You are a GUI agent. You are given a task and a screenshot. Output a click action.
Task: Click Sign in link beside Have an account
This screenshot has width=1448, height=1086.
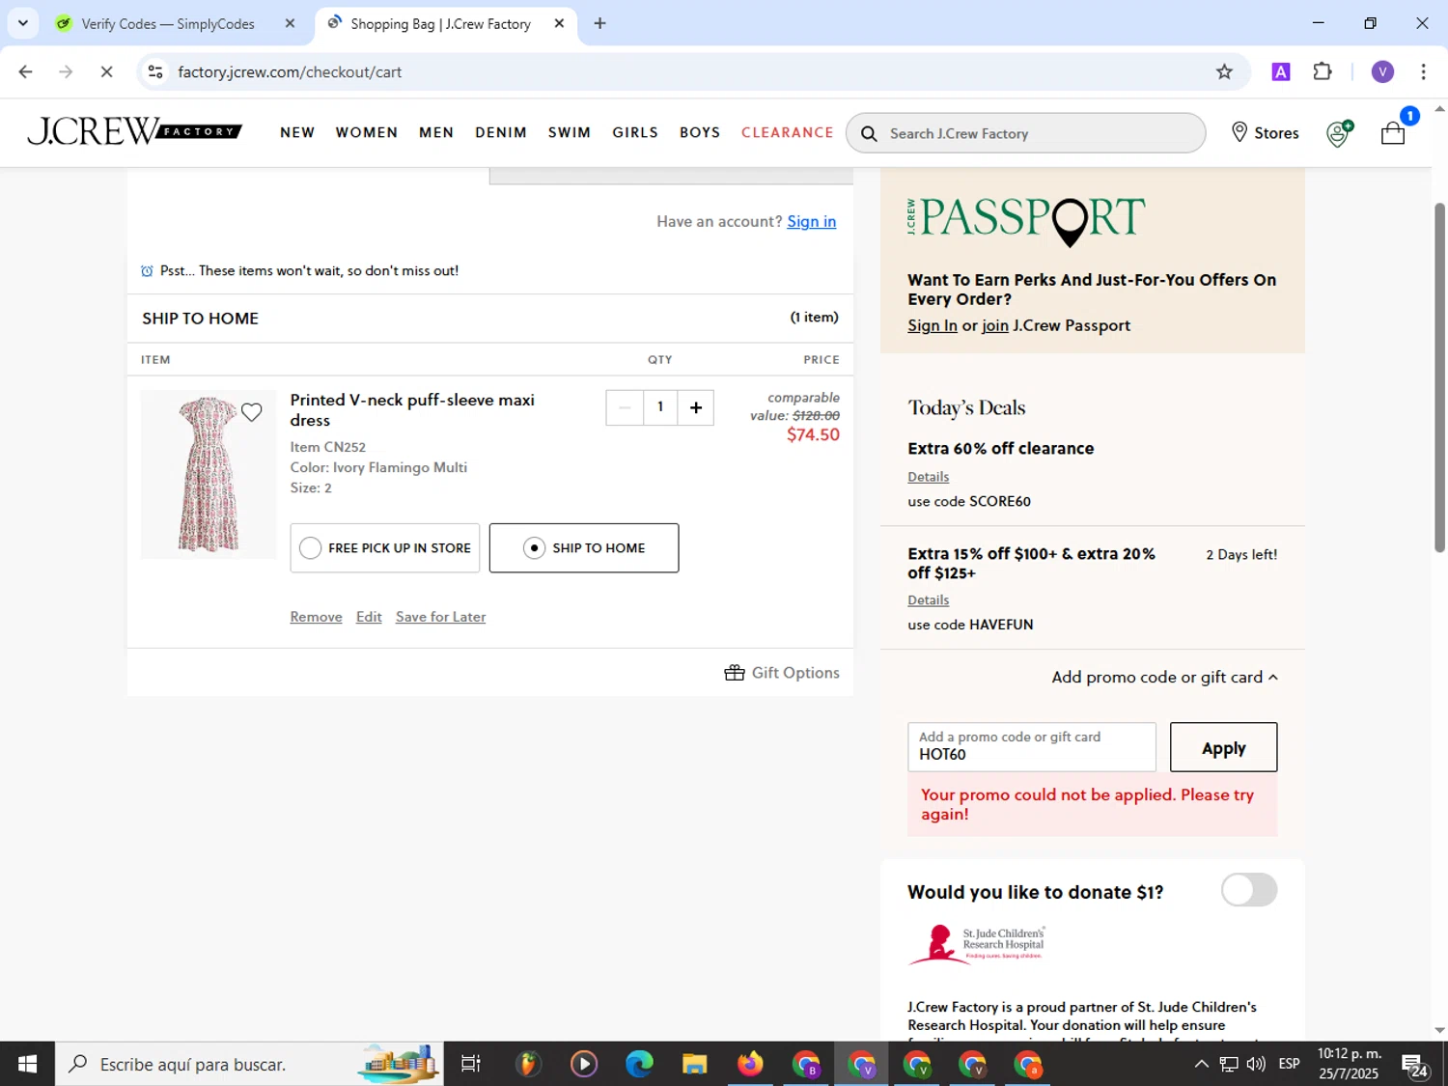click(x=812, y=221)
